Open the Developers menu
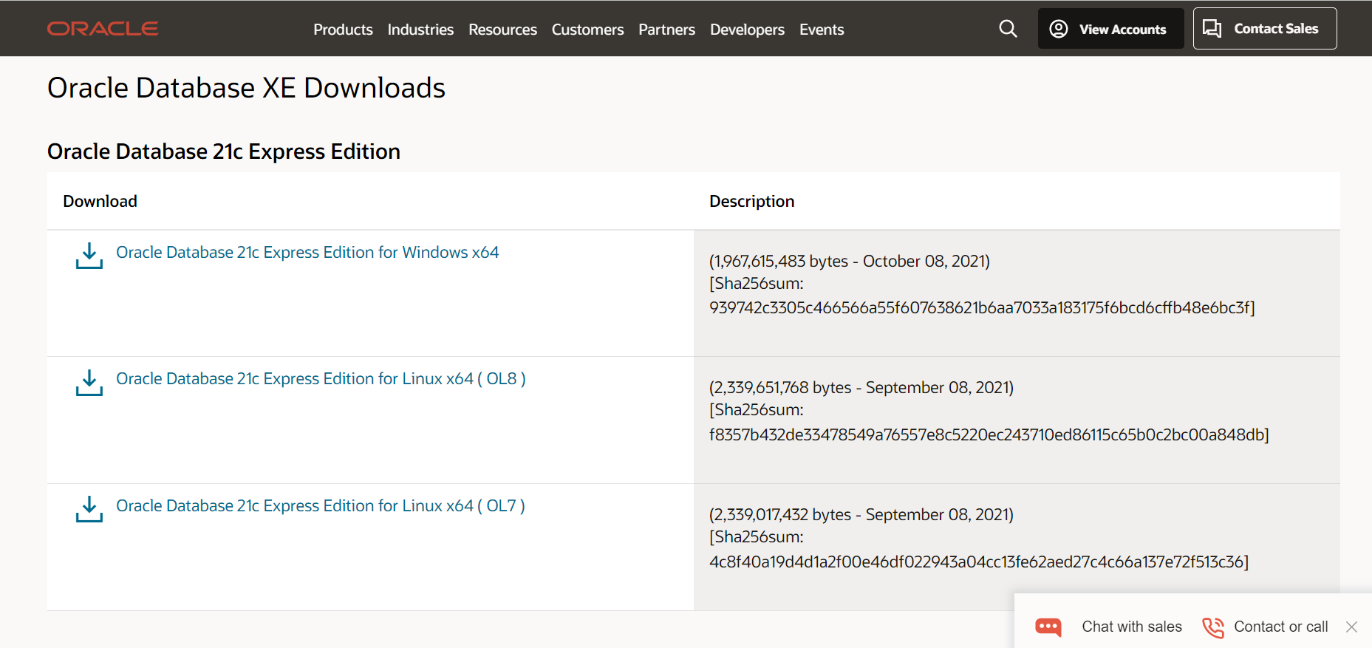This screenshot has width=1372, height=648. (747, 30)
